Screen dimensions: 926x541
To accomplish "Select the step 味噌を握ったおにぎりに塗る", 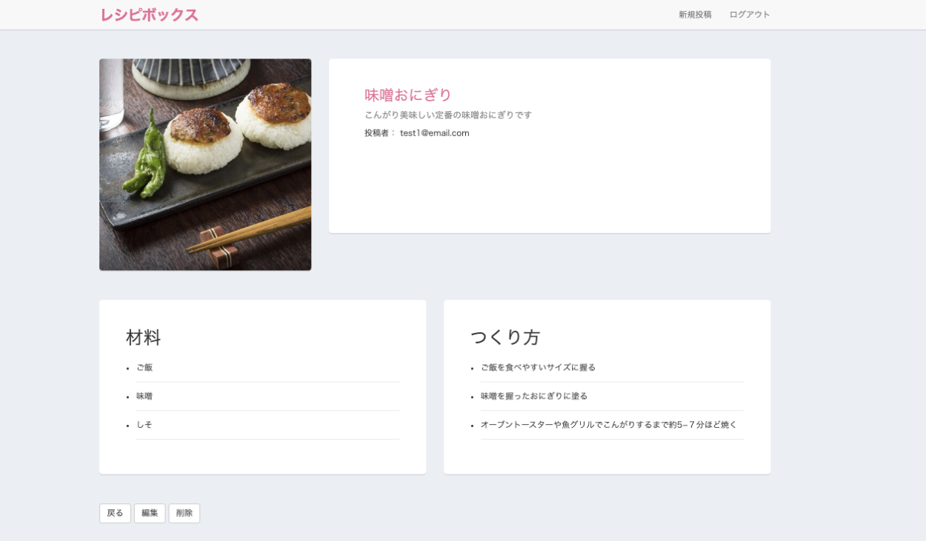I will tap(533, 397).
